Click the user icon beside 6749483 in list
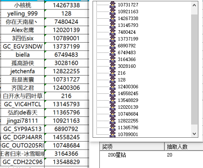 (113, 52)
